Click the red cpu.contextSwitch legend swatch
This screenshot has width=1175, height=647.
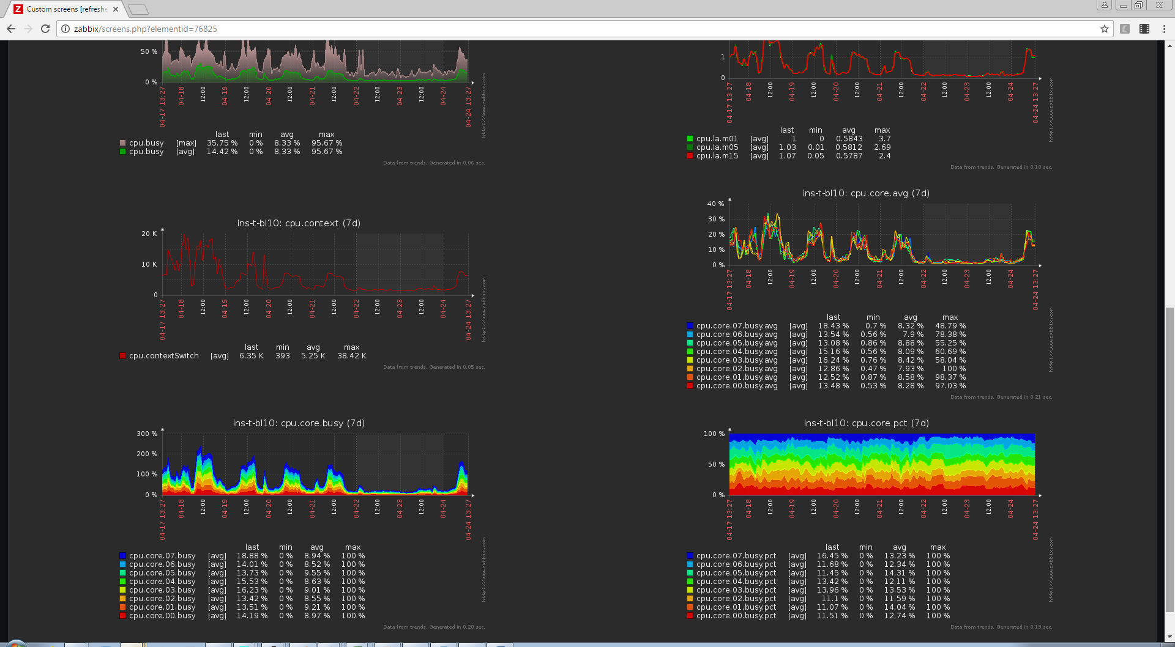click(123, 356)
